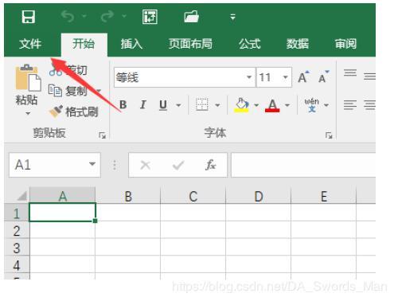394x301 pixels.
Task: Switch to the 审阅 (Review) tab
Action: pos(345,44)
